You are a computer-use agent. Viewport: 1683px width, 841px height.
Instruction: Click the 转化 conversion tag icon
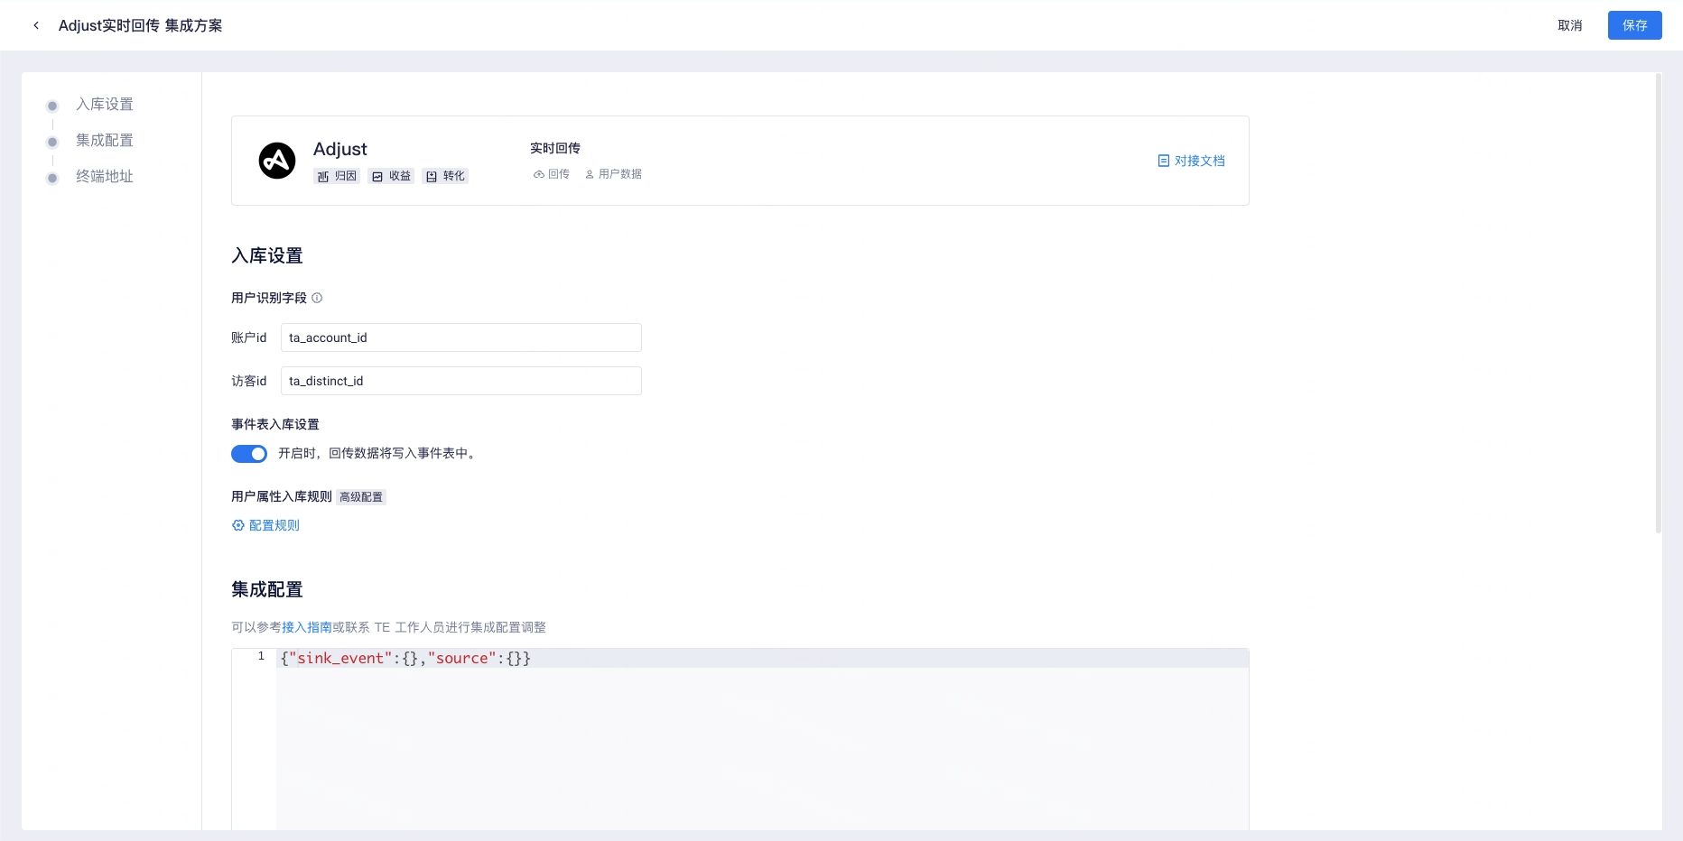point(432,177)
